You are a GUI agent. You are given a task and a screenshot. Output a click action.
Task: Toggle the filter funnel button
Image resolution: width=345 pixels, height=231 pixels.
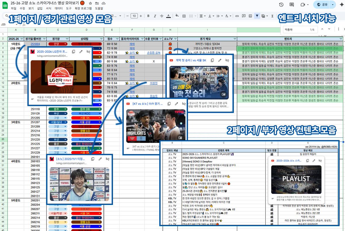coord(257,16)
